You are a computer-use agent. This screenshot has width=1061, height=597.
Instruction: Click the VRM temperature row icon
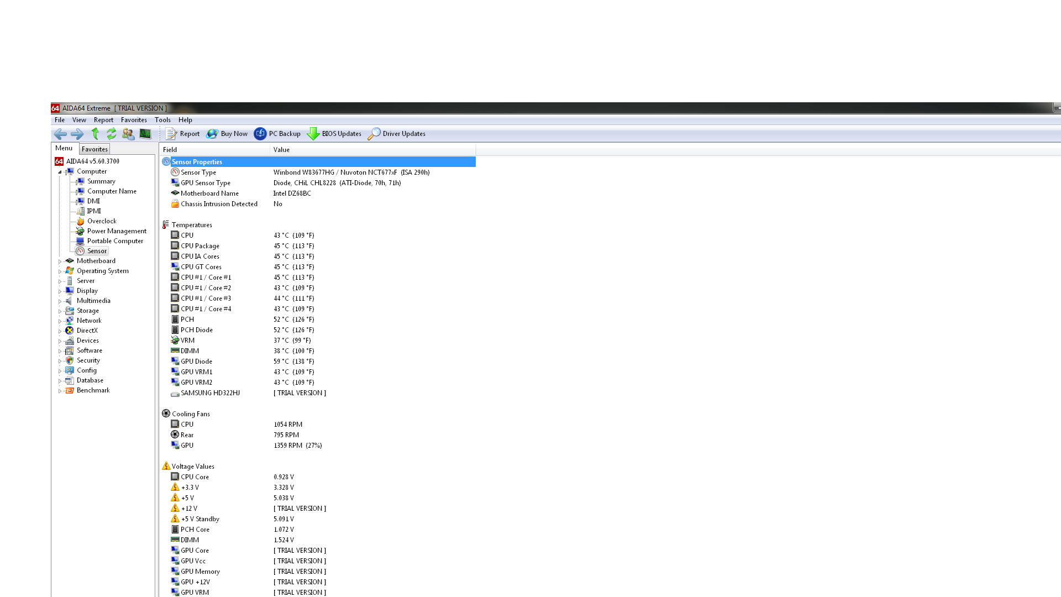pos(175,341)
